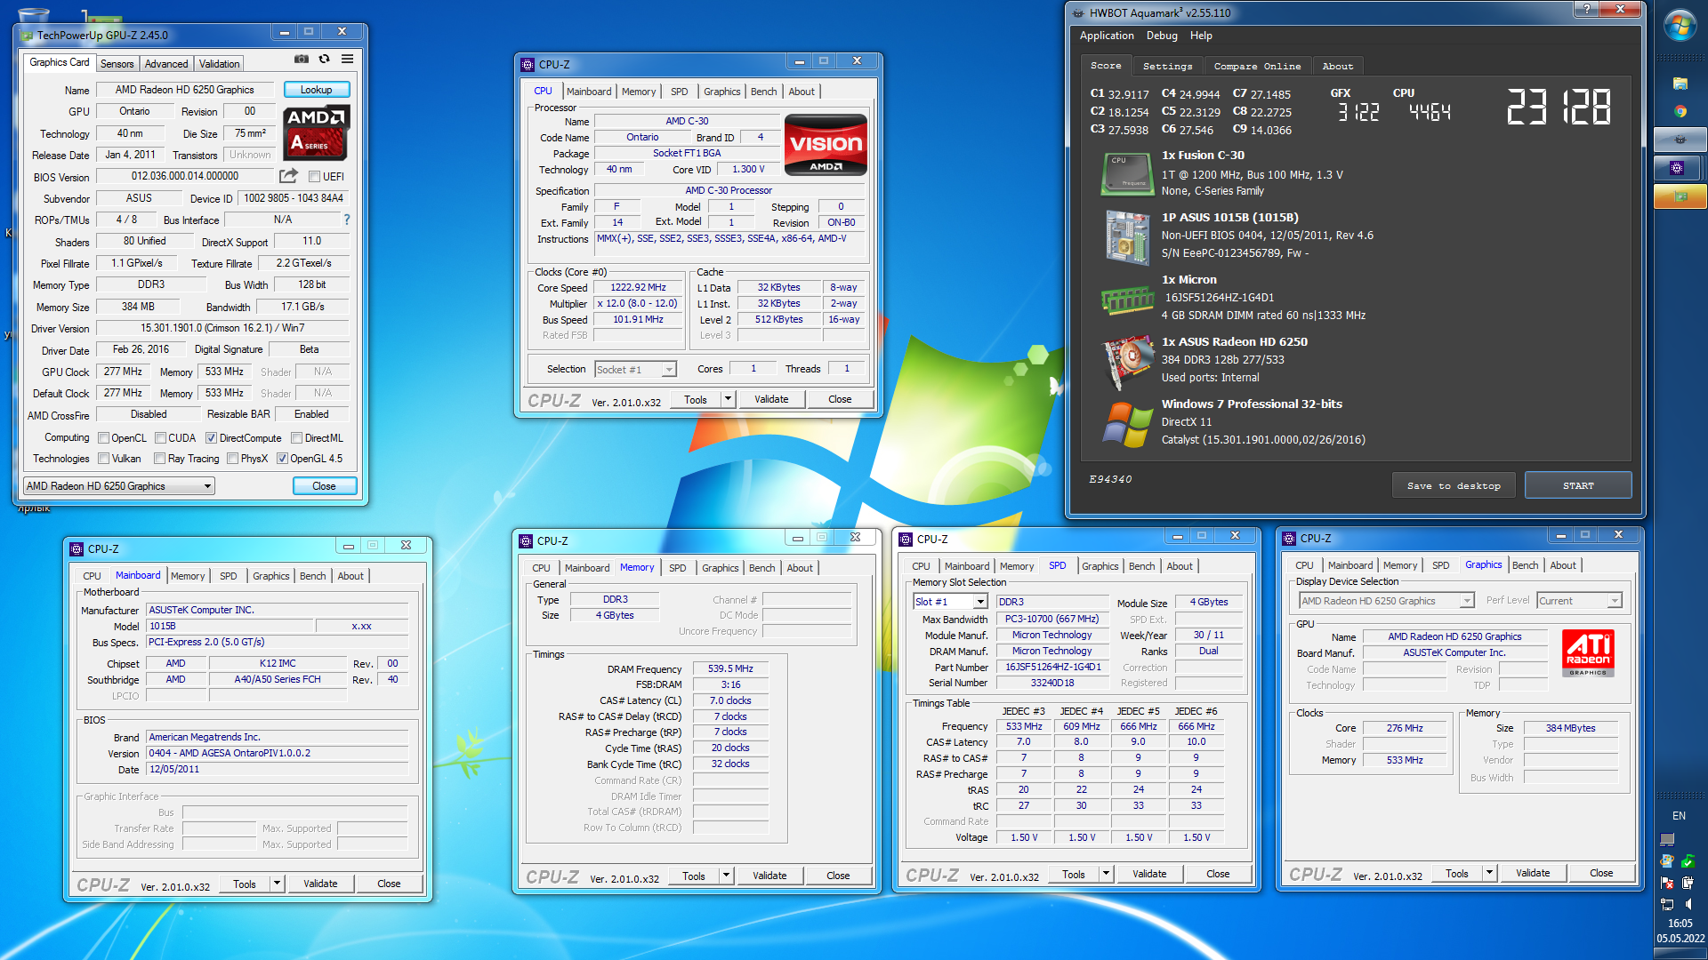Image resolution: width=1708 pixels, height=960 pixels.
Task: Switch to the Aquamark taskbar button
Action: [1680, 140]
